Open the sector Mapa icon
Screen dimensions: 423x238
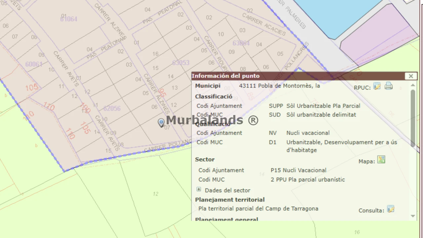(381, 160)
